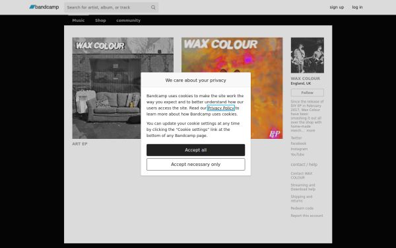Switch to the Shop tab
Image resolution: width=396 pixels, height=248 pixels.
(x=100, y=21)
